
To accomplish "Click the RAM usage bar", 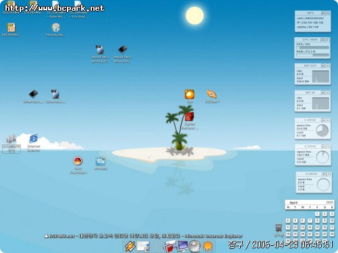I will tap(312, 55).
